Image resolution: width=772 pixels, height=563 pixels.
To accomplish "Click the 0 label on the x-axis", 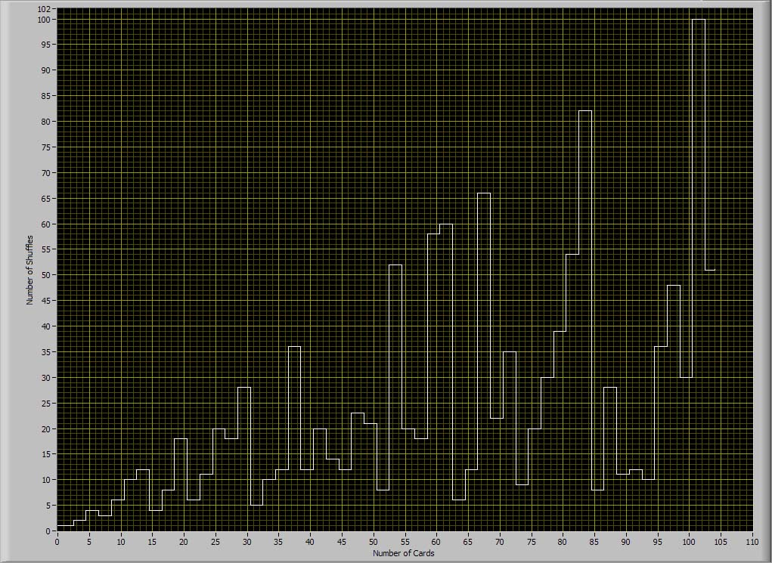I will point(57,541).
